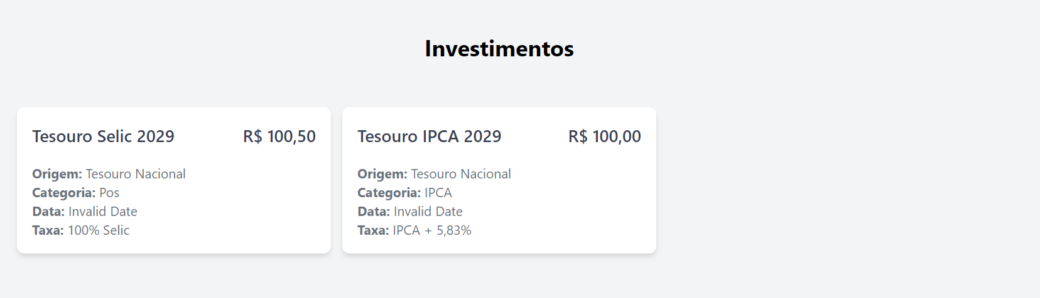The height and width of the screenshot is (298, 1040).
Task: Click the Data label in the Selic card
Action: click(x=48, y=212)
